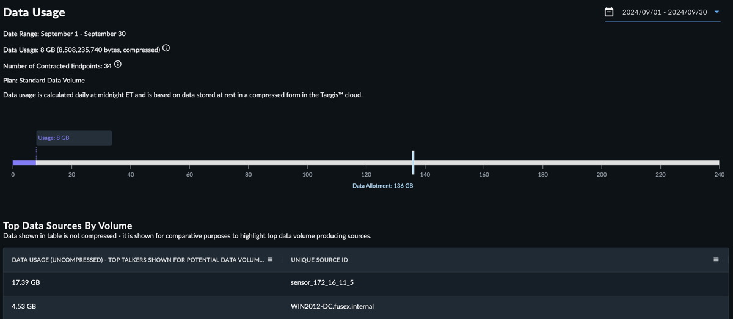Image resolution: width=733 pixels, height=319 pixels.
Task: Open the Data Usage column menu icon
Action: coord(270,260)
